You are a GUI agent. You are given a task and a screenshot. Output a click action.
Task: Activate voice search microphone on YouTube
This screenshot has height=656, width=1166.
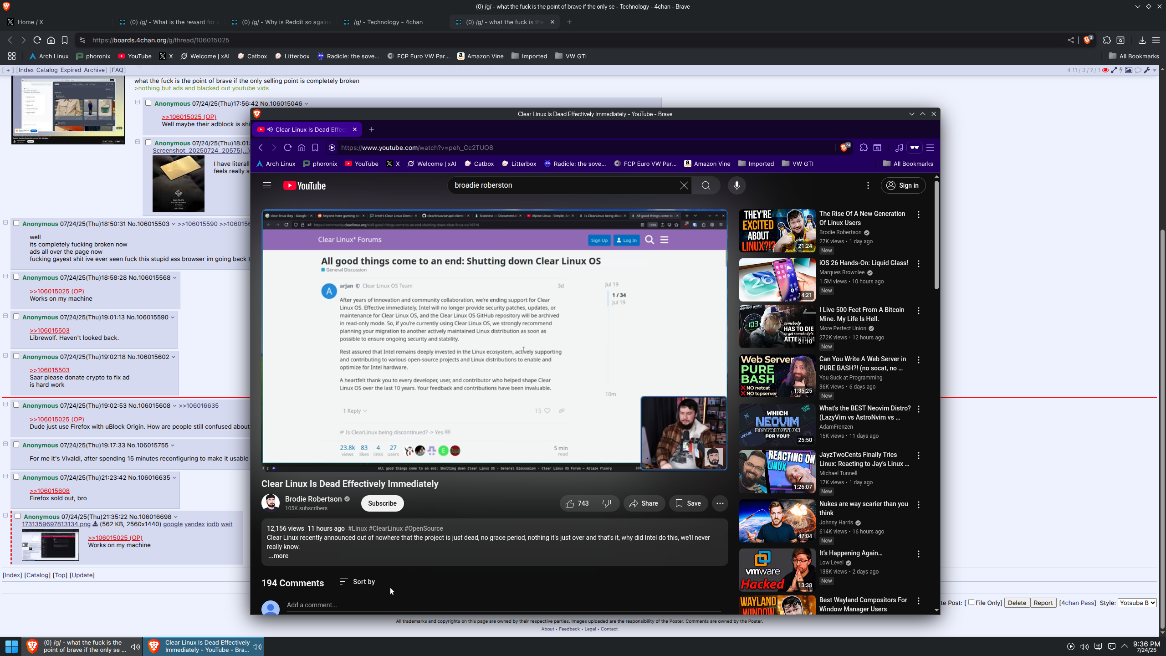pos(736,185)
